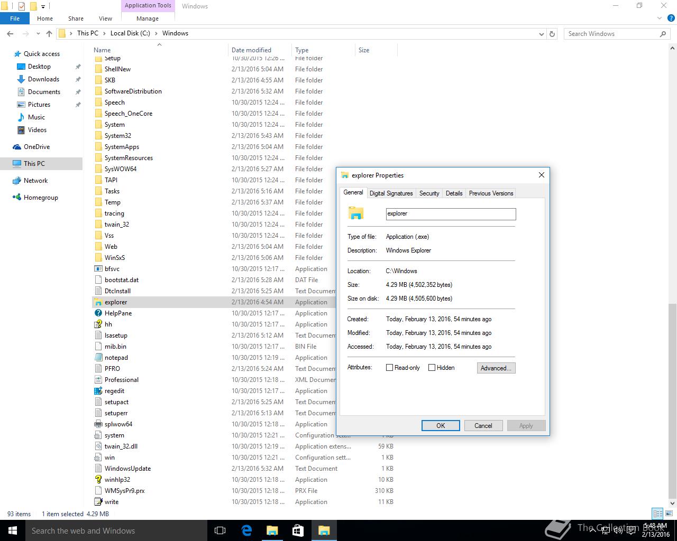Click the Forward navigation arrow
This screenshot has width=677, height=541.
[26, 33]
